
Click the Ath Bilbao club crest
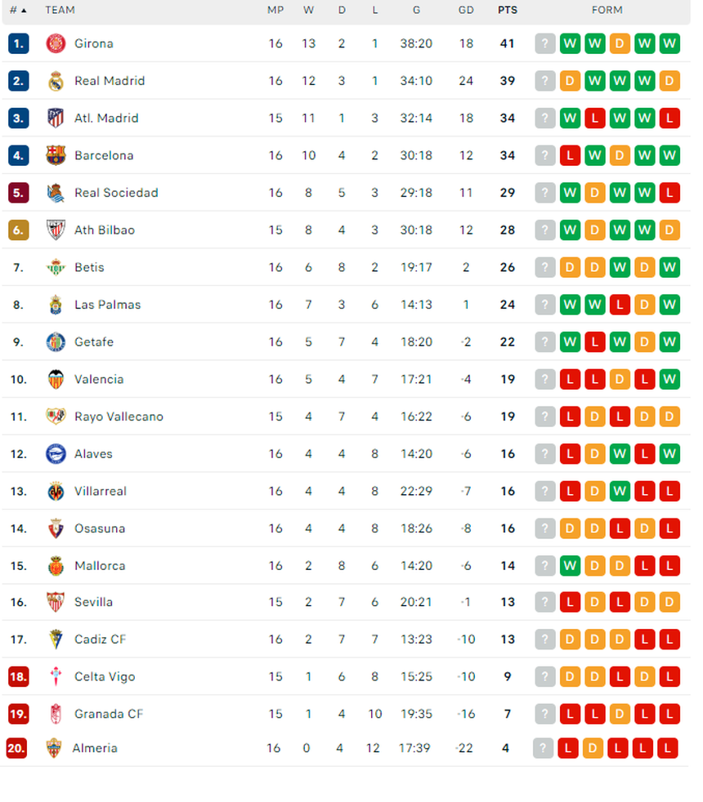click(56, 229)
